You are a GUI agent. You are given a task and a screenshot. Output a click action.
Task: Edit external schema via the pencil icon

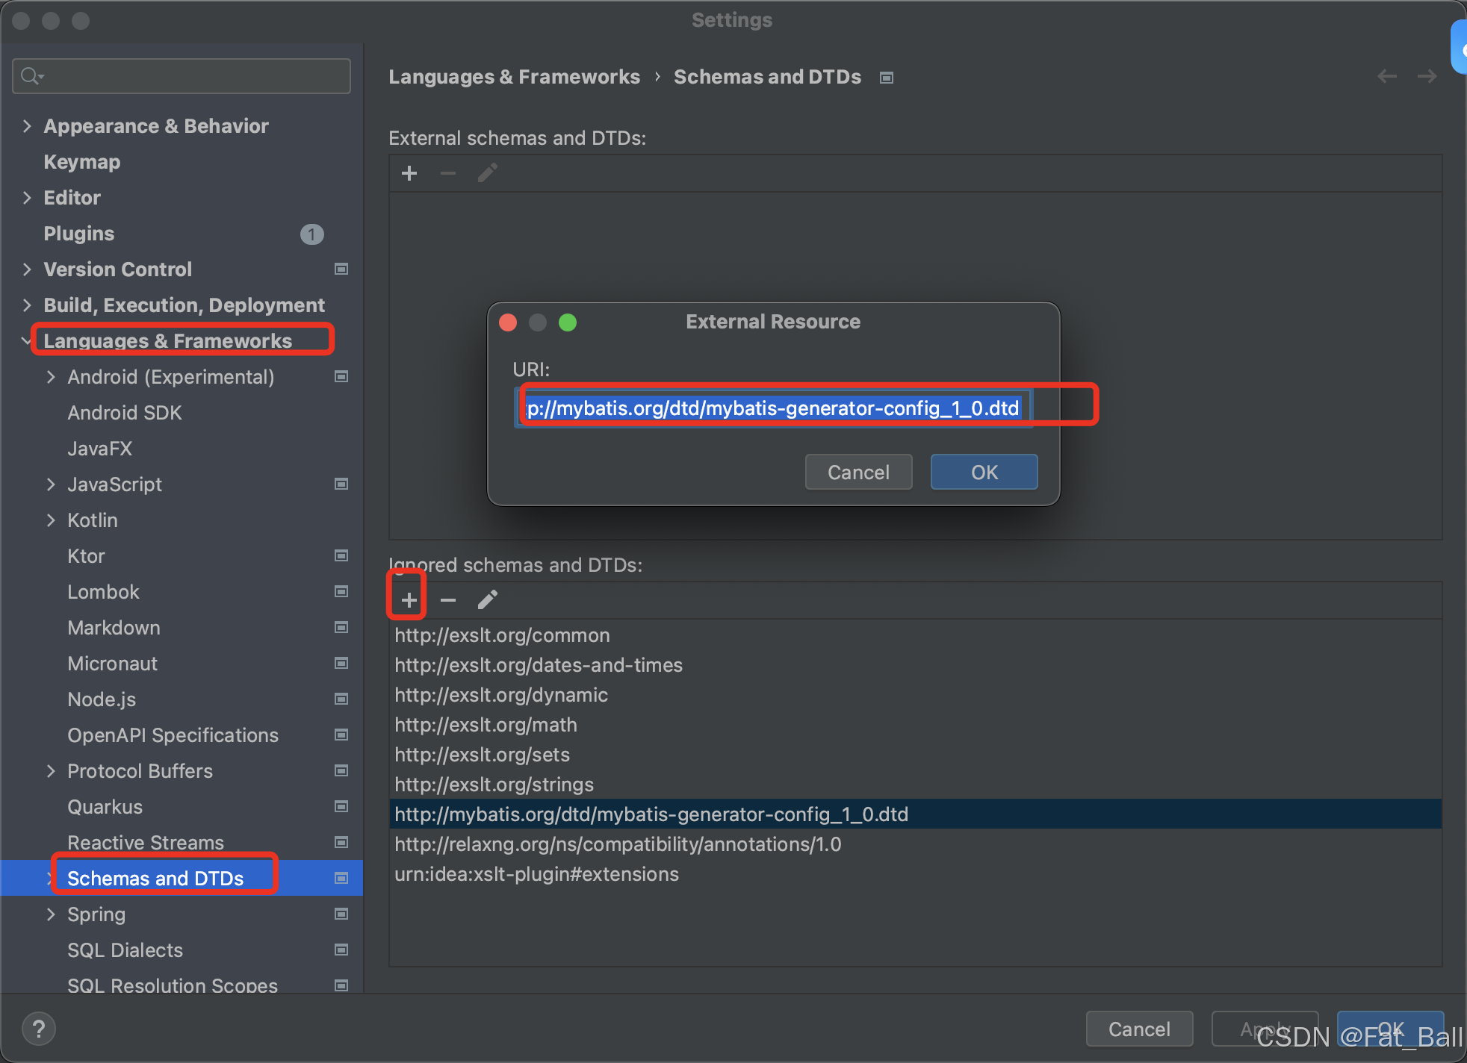[486, 172]
